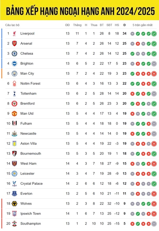Select the Thắng column header
Screen dimensions: 159x231
pyautogui.click(x=77, y=25)
